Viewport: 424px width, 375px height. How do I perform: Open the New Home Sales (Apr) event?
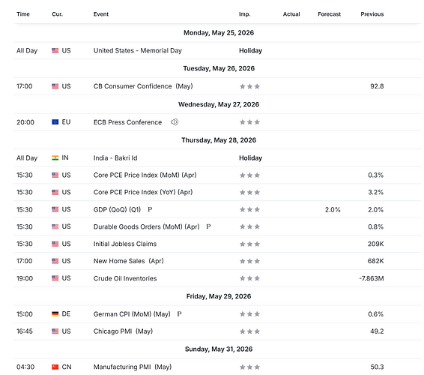[x=129, y=261]
